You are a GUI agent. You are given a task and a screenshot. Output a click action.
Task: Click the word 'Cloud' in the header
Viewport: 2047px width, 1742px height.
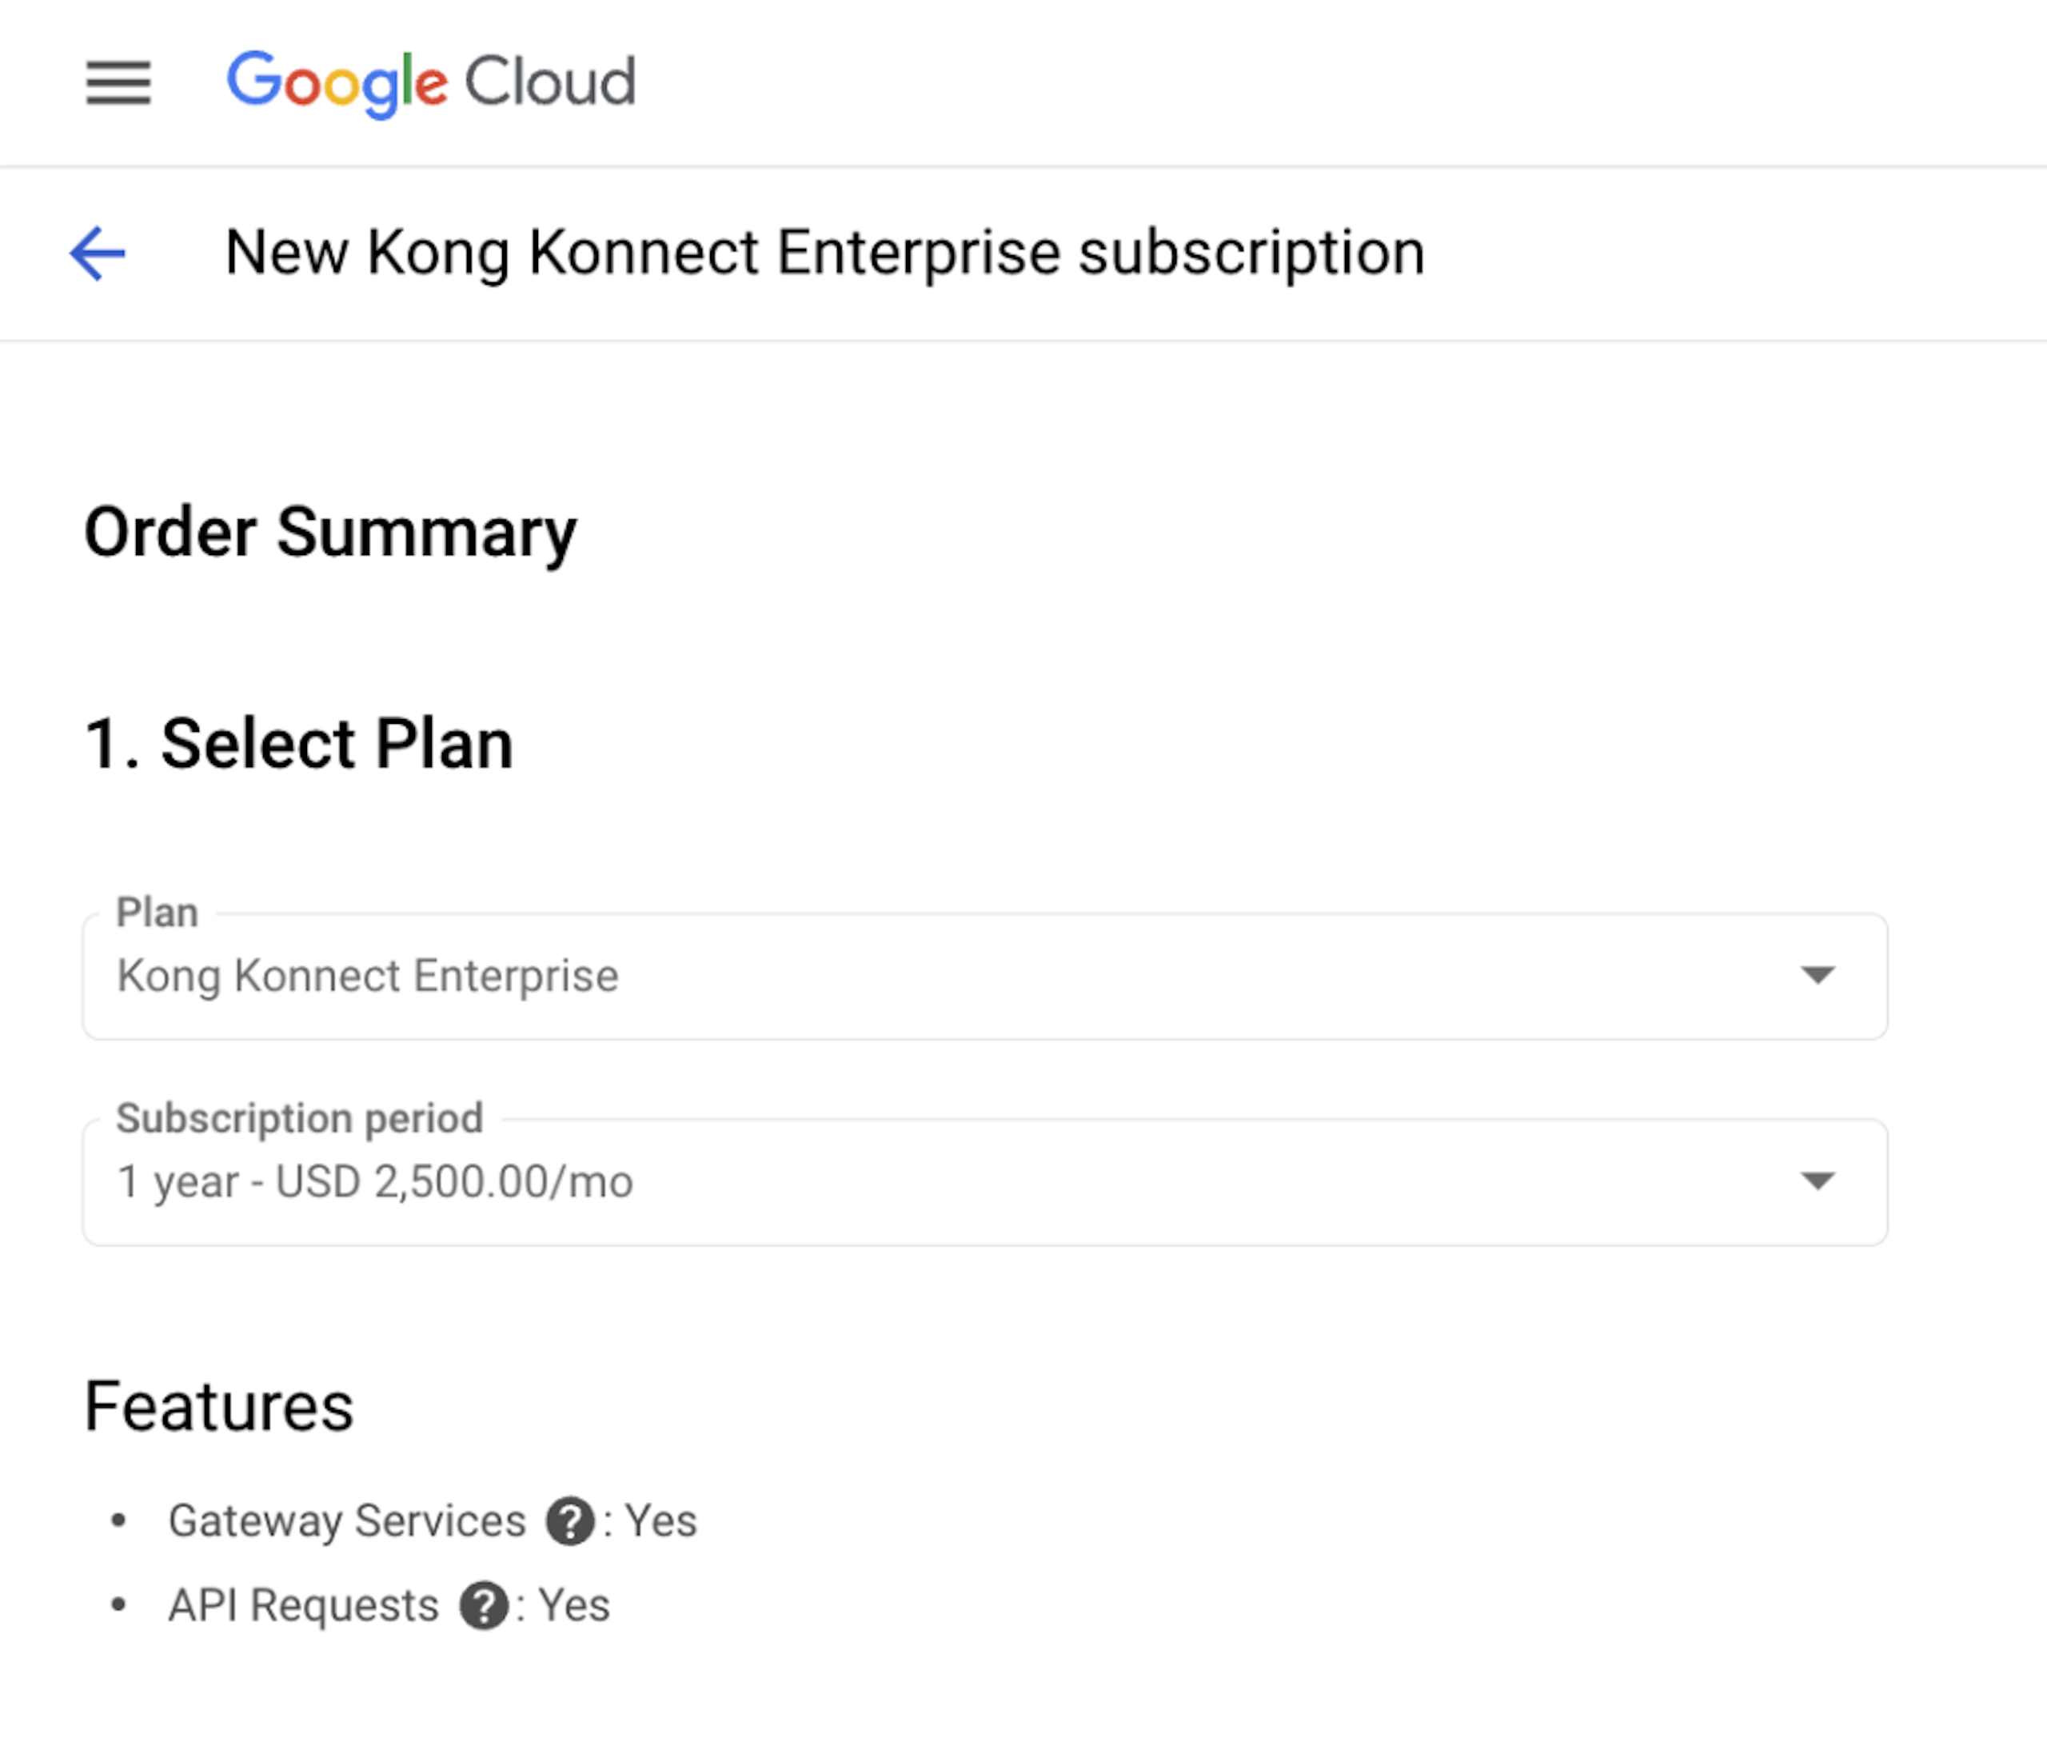[549, 82]
